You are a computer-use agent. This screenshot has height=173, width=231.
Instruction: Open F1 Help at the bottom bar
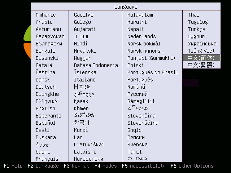pyautogui.click(x=13, y=166)
